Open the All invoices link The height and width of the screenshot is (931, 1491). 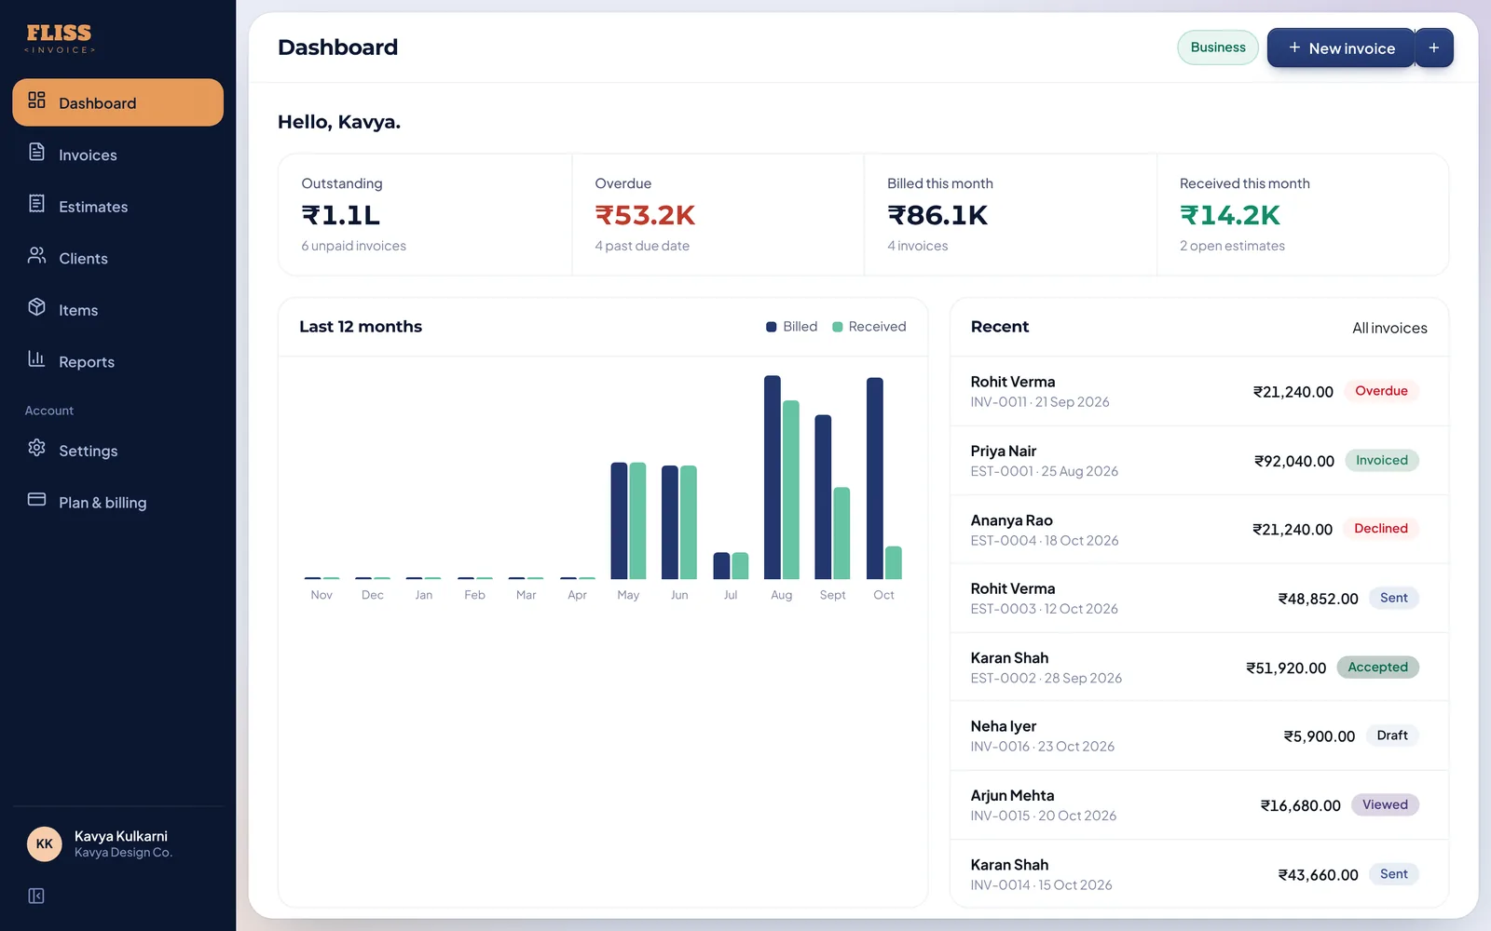1389,328
